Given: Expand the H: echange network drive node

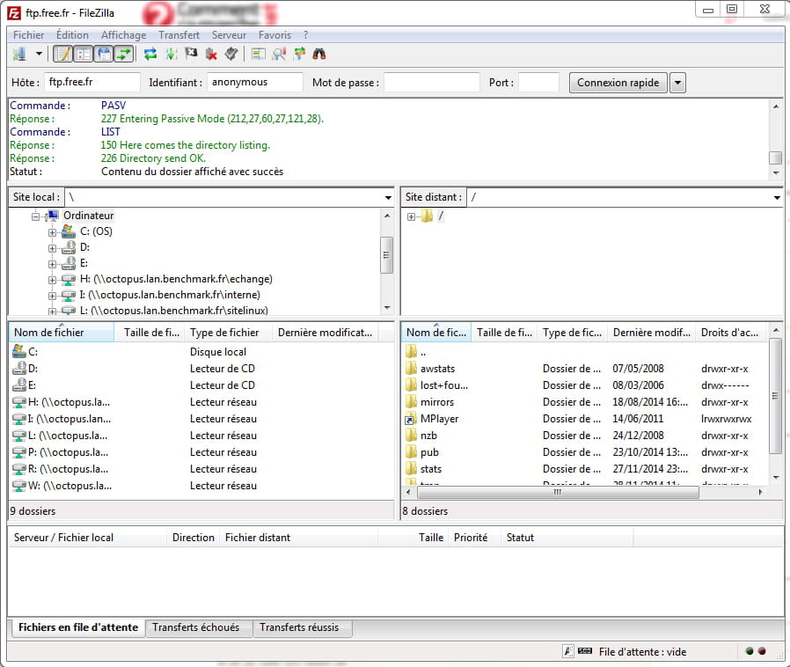Looking at the screenshot, I should point(52,280).
